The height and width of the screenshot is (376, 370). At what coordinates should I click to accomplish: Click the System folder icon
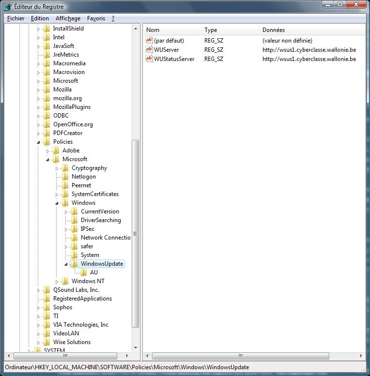pyautogui.click(x=75, y=255)
